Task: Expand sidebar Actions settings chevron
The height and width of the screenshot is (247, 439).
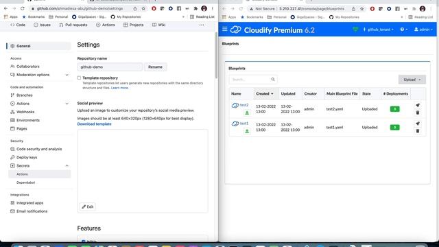Action: [67, 104]
